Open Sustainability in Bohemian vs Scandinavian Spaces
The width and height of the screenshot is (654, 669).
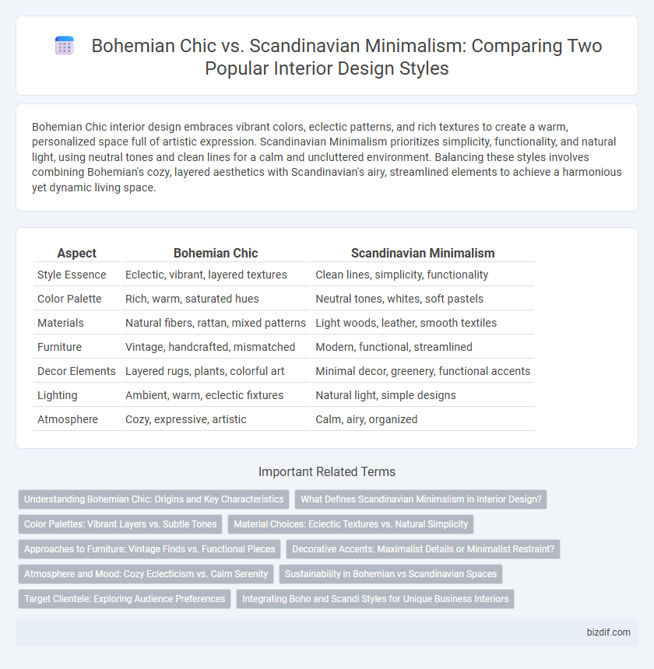point(391,574)
